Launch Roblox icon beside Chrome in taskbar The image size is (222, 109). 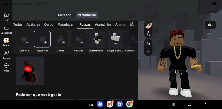click(120, 104)
